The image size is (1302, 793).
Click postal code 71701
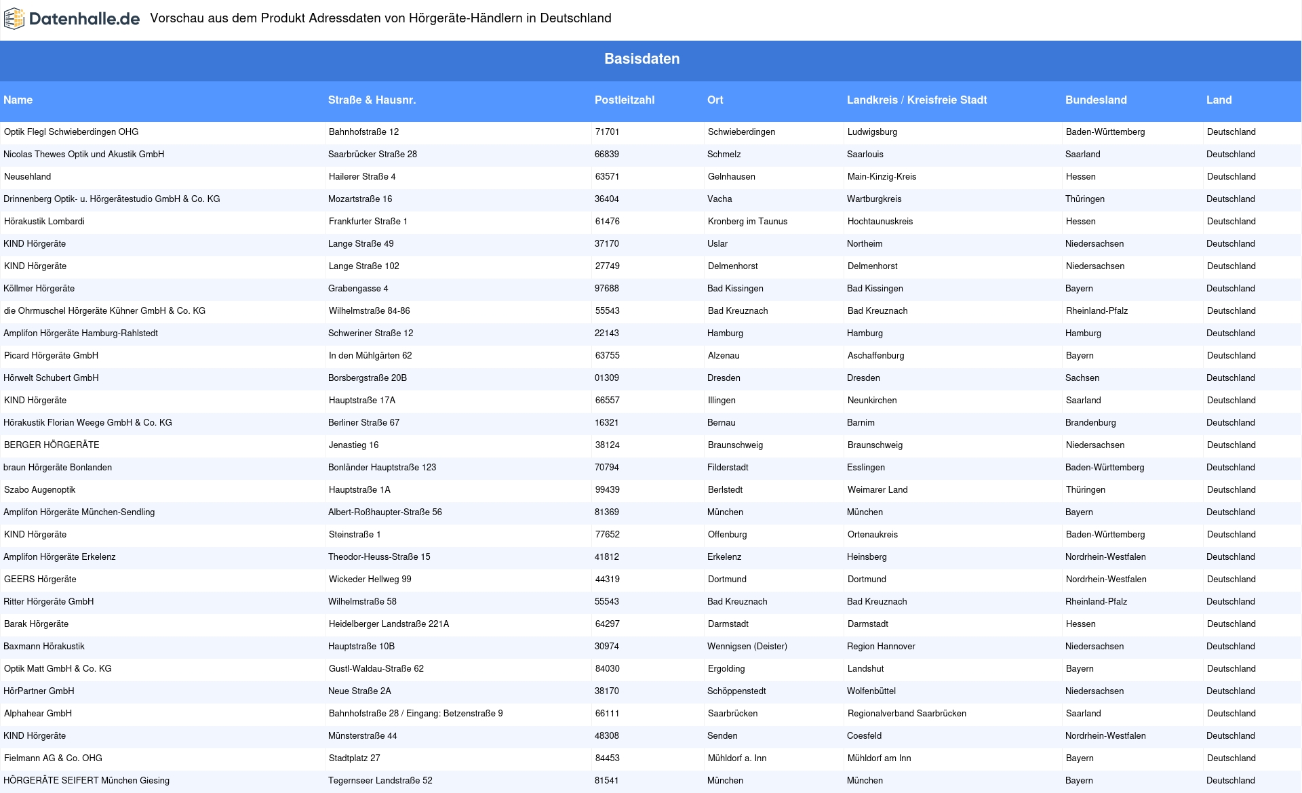pyautogui.click(x=608, y=132)
